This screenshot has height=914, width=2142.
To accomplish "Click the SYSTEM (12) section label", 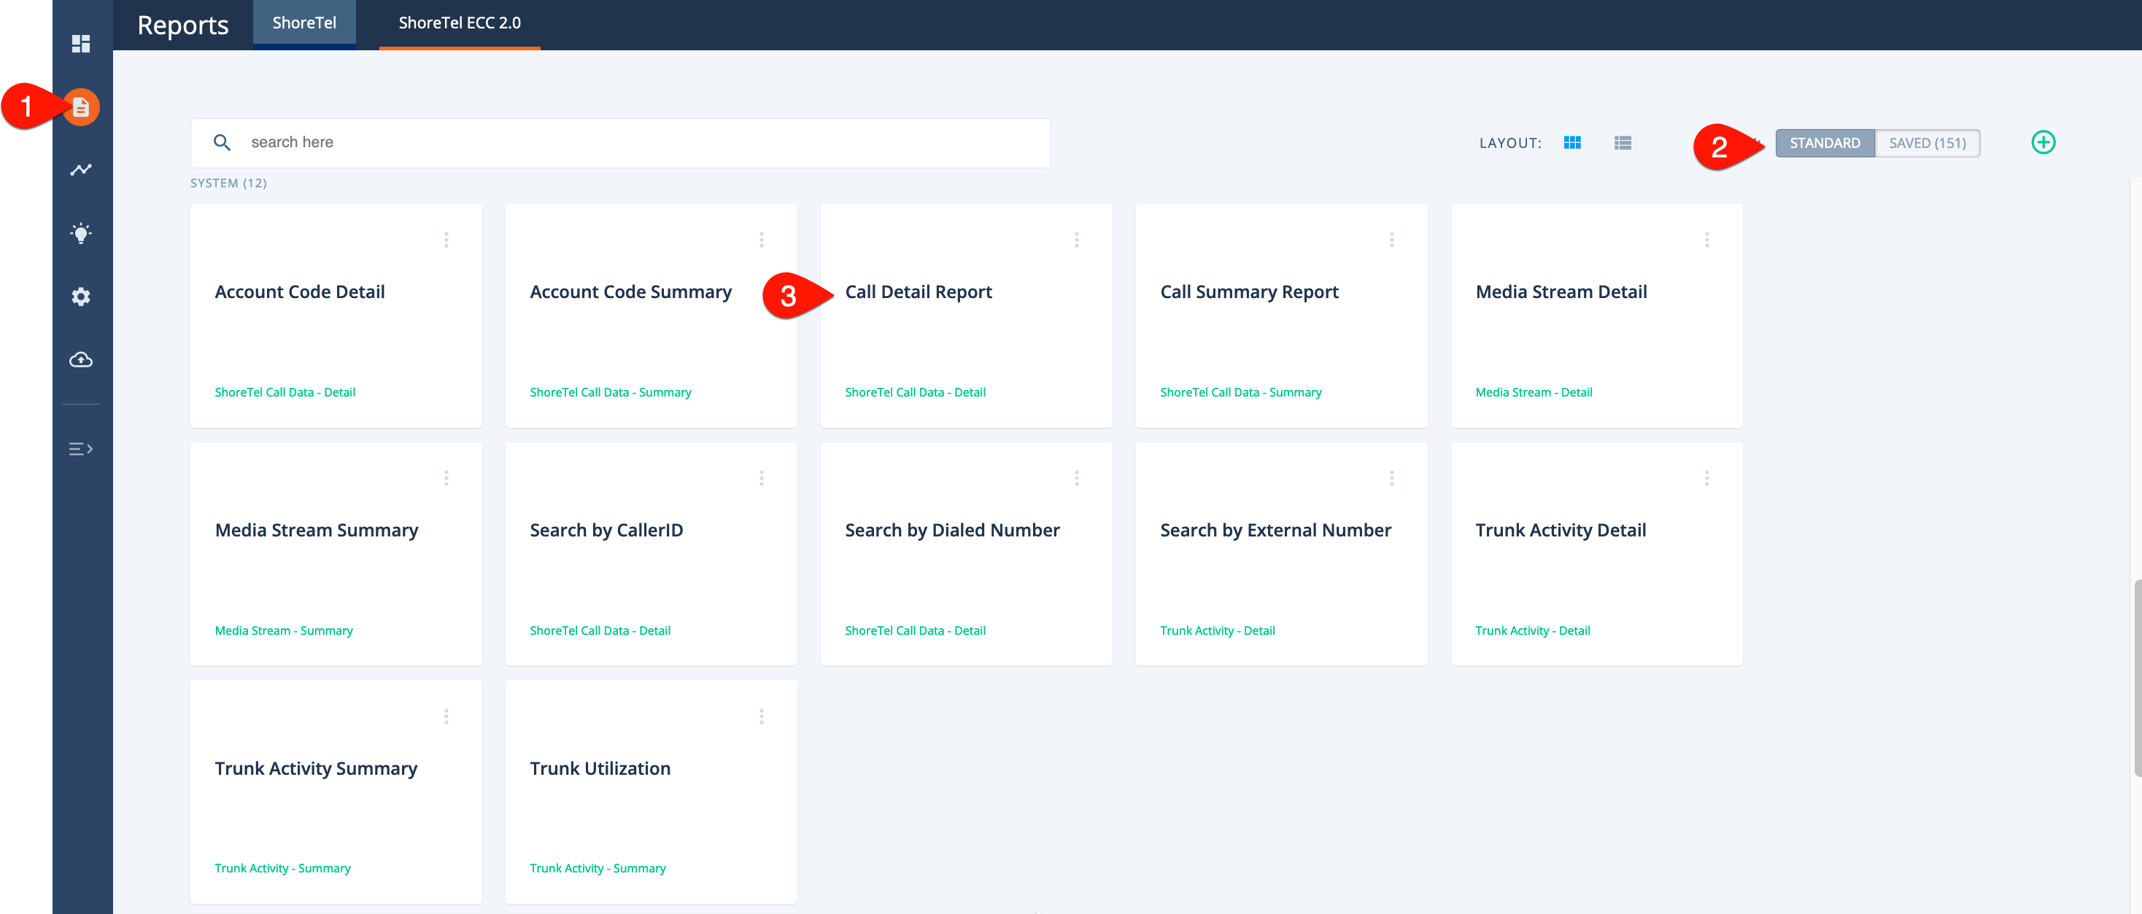I will (x=228, y=183).
